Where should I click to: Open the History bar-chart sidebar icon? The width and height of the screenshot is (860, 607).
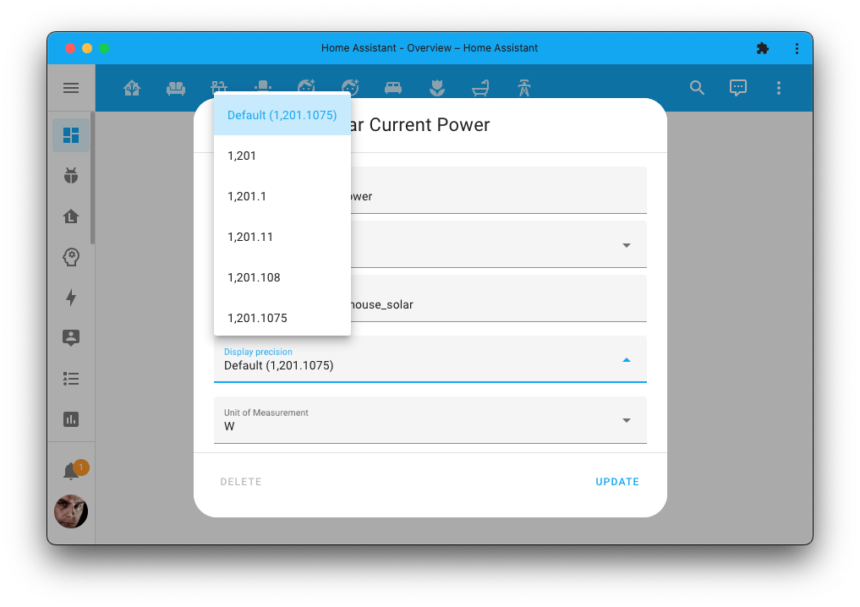tap(71, 418)
